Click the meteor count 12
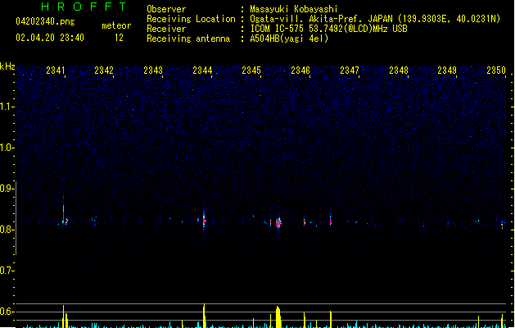 coord(119,38)
